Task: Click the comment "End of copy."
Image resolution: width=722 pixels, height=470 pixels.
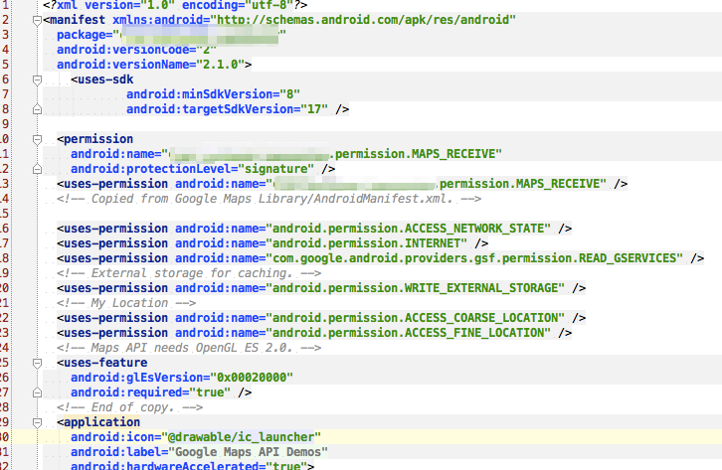Action: (129, 407)
